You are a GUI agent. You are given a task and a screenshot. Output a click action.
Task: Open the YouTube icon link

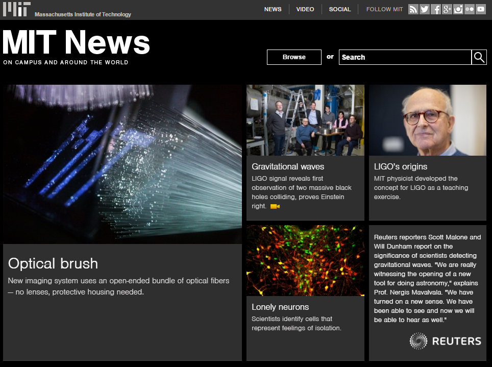[x=481, y=9]
